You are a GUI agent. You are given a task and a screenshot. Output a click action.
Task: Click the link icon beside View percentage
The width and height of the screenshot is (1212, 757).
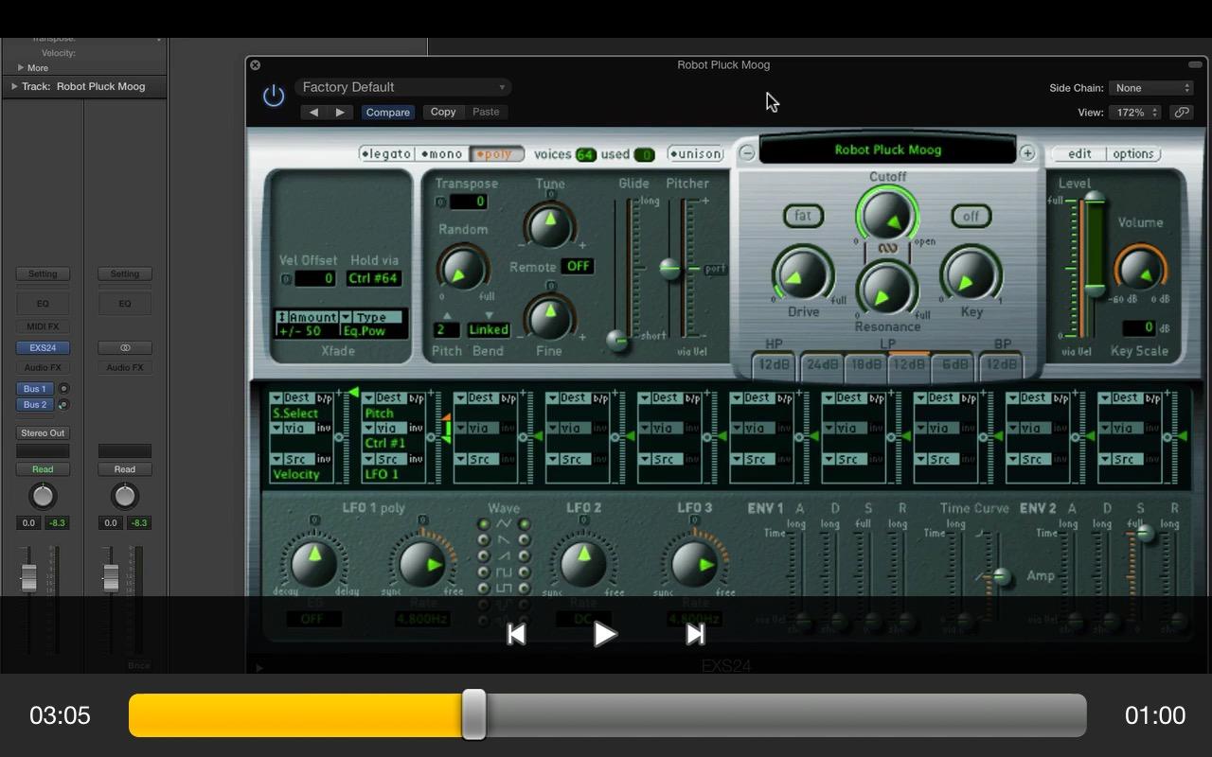click(1181, 112)
